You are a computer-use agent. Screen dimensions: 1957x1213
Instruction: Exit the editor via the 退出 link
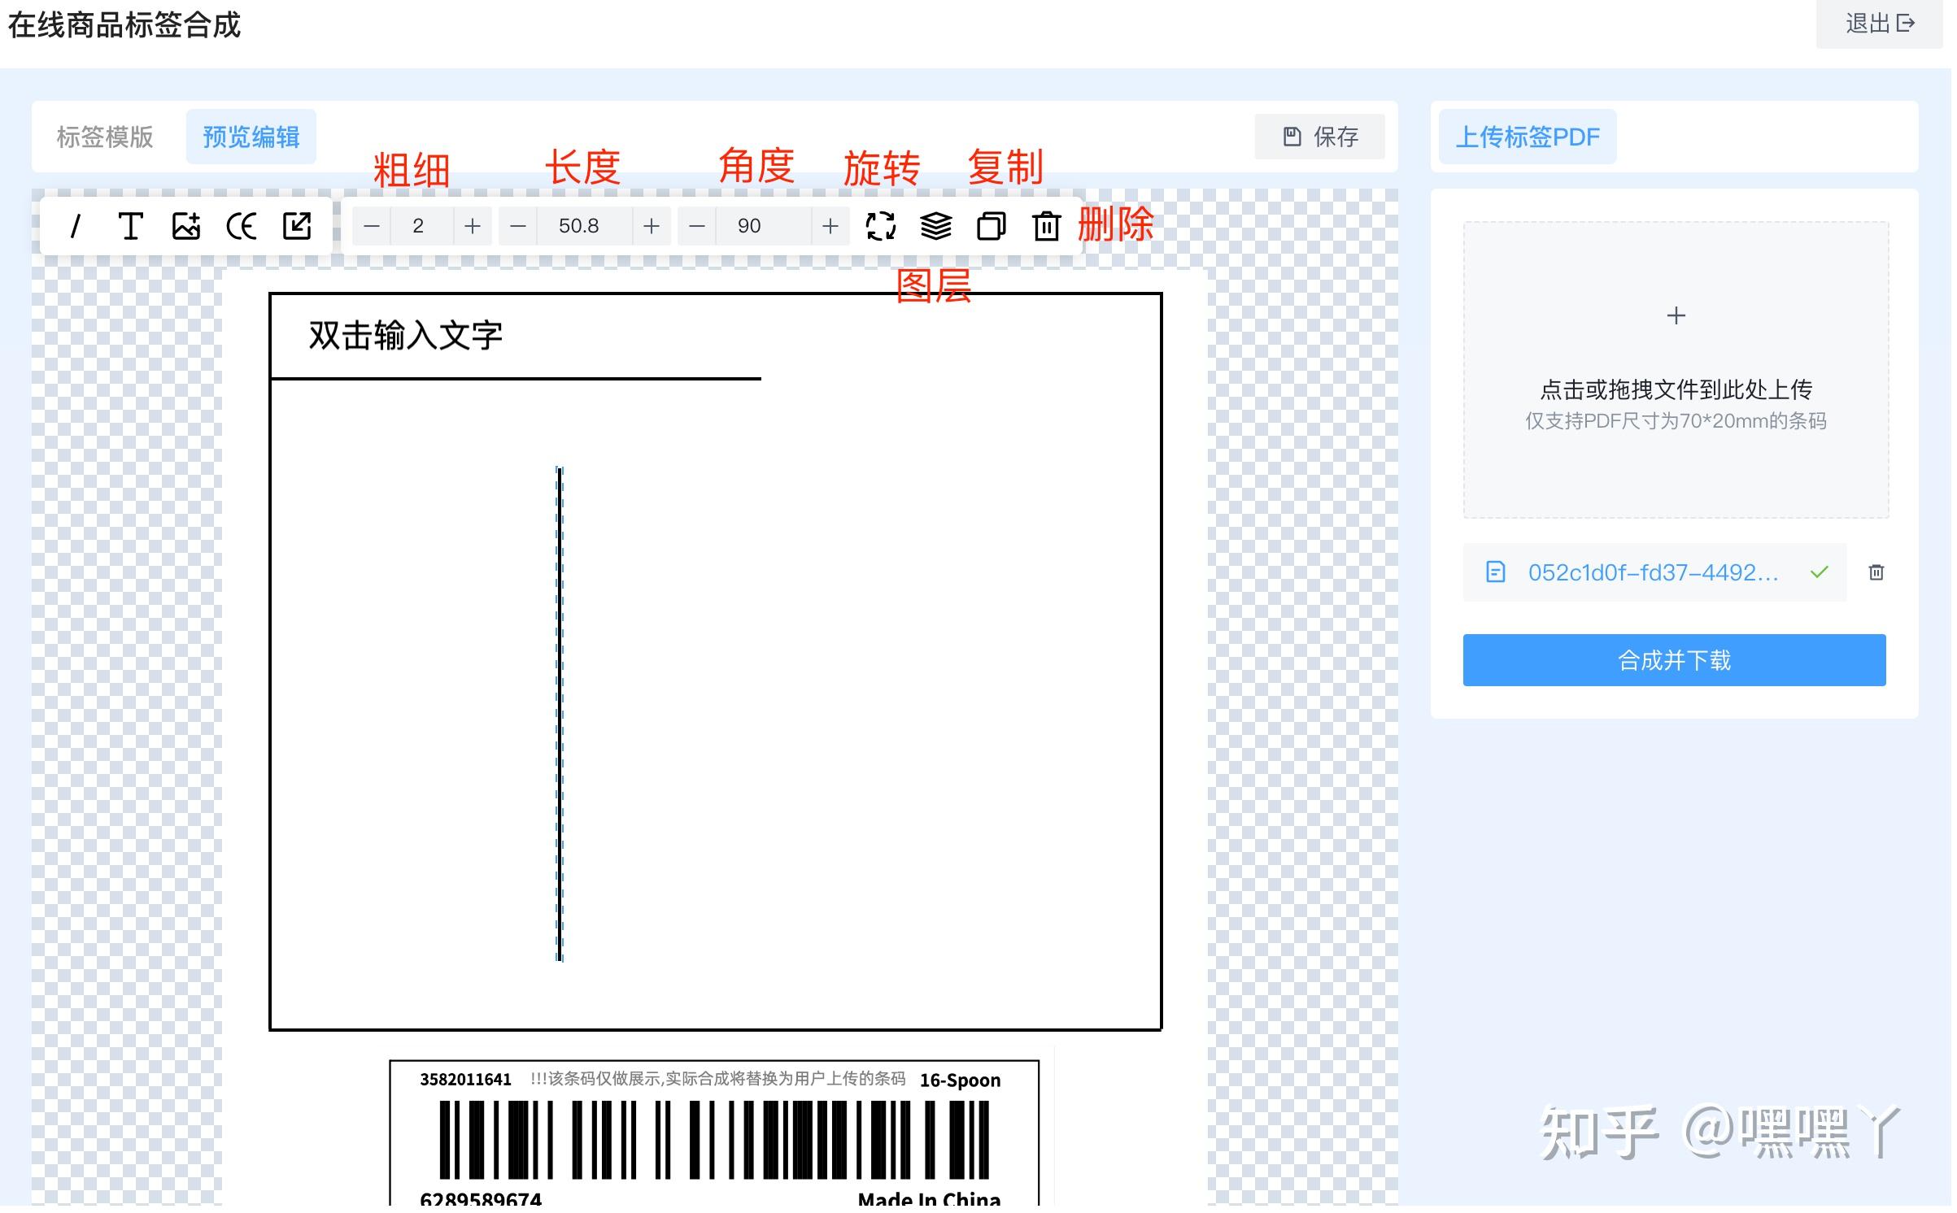pyautogui.click(x=1877, y=24)
